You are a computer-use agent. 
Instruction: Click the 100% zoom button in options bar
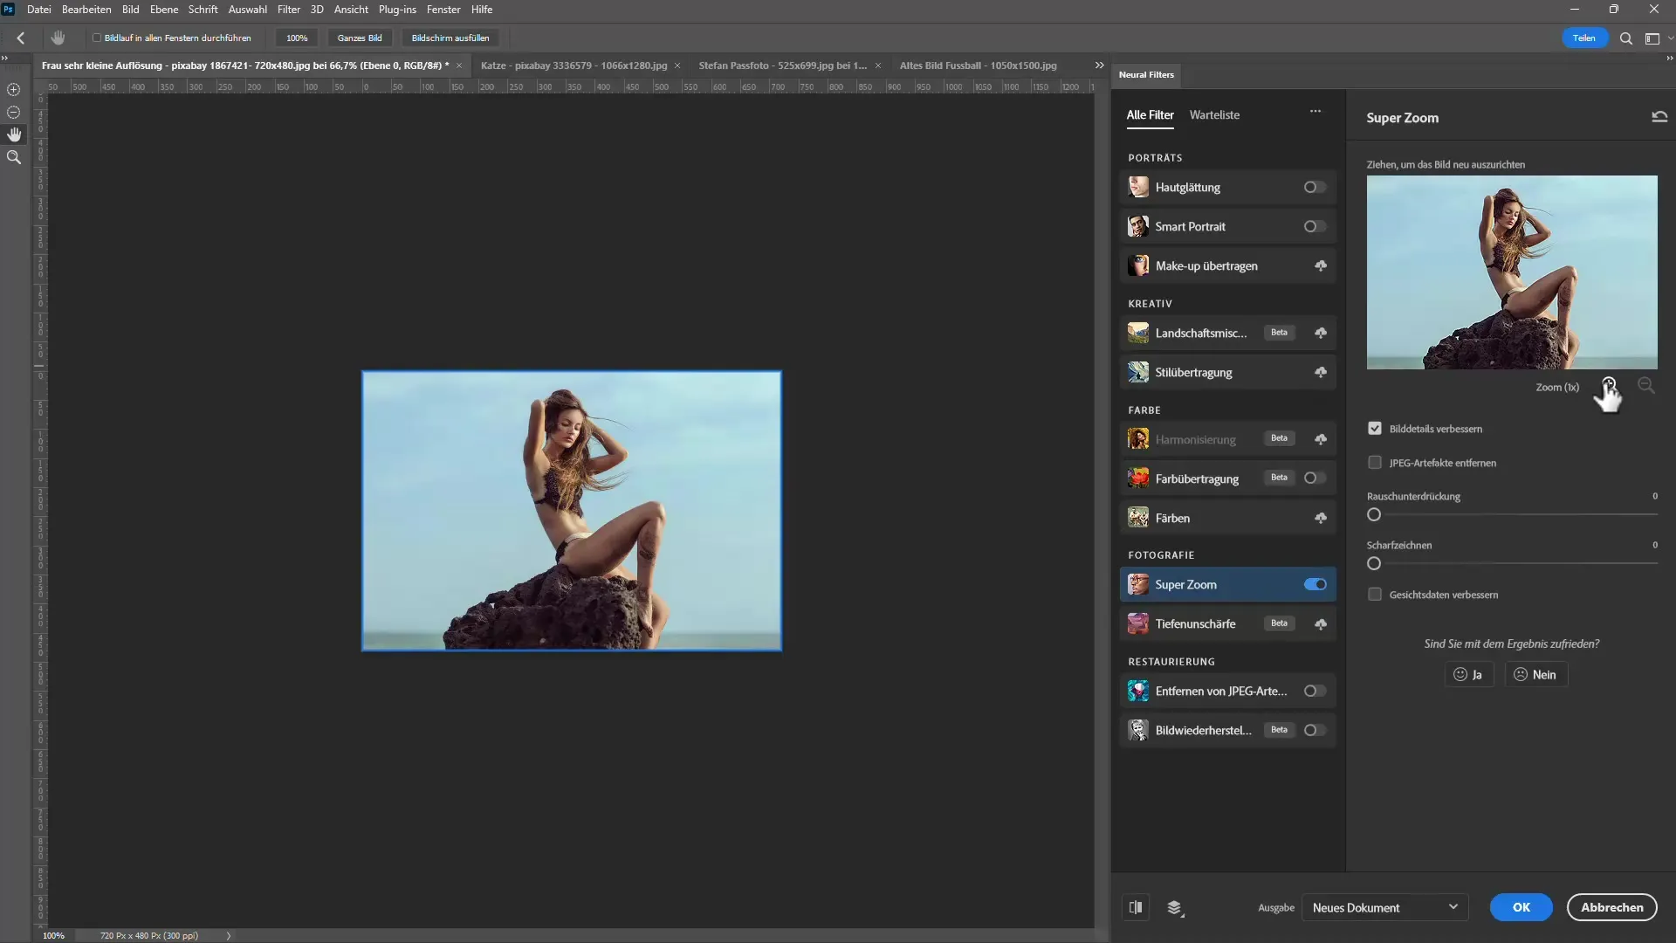tap(297, 38)
